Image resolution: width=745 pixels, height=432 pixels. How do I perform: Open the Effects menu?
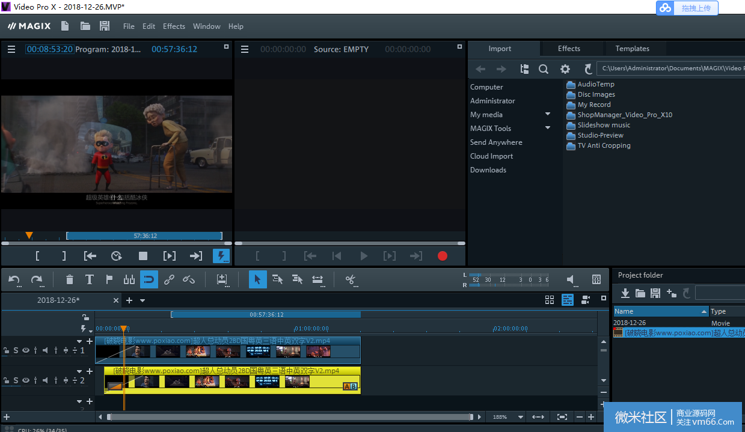(x=174, y=26)
